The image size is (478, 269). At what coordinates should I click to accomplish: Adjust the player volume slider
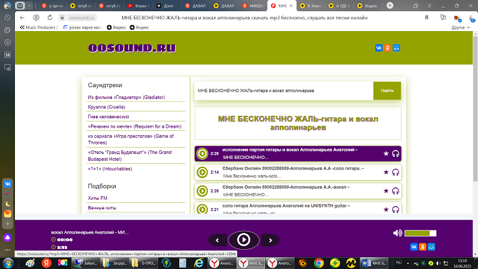pos(420,234)
